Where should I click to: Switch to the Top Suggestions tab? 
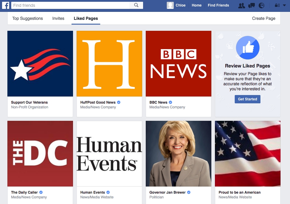pos(27,18)
